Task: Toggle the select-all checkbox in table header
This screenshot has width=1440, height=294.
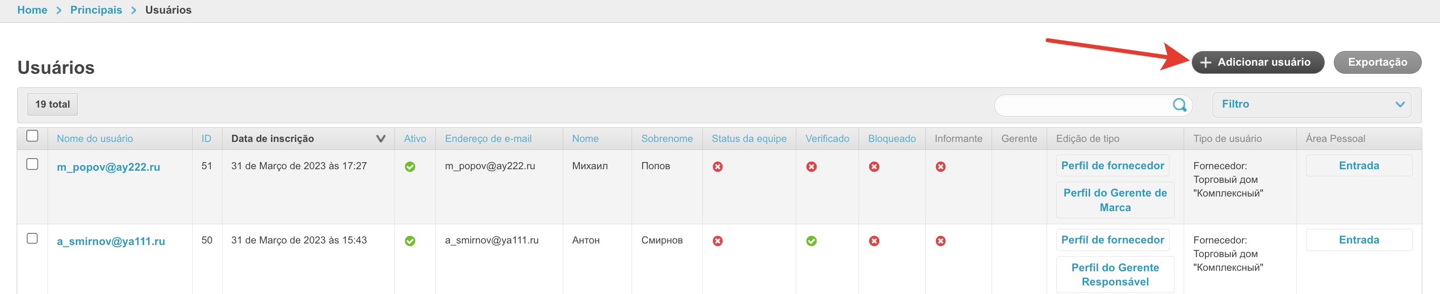Action: pyautogui.click(x=32, y=136)
